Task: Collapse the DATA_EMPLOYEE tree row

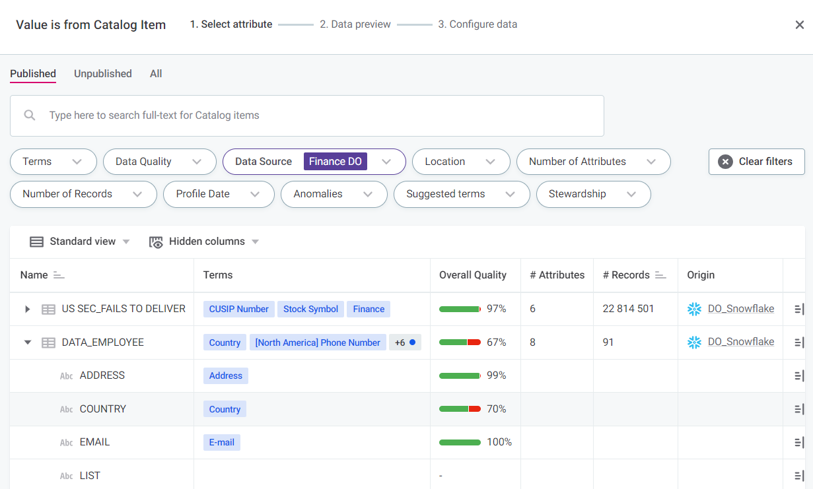Action: click(x=28, y=342)
